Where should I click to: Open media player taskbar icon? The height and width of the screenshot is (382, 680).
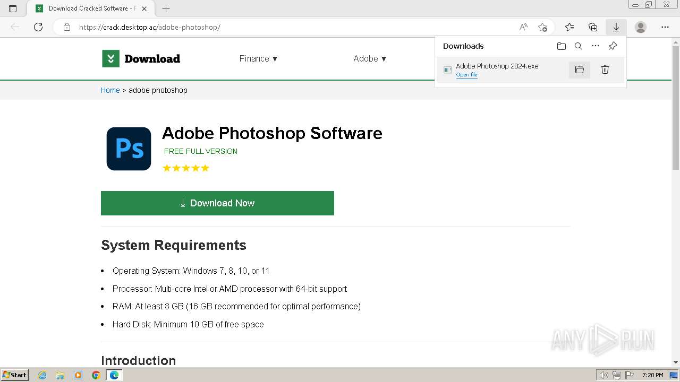point(78,375)
